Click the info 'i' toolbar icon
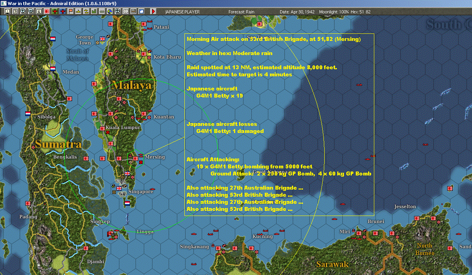This screenshot has height=275, width=472. tap(39, 11)
